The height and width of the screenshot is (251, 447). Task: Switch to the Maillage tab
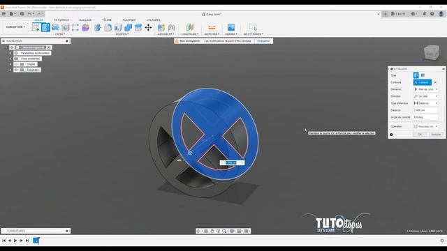coord(85,20)
